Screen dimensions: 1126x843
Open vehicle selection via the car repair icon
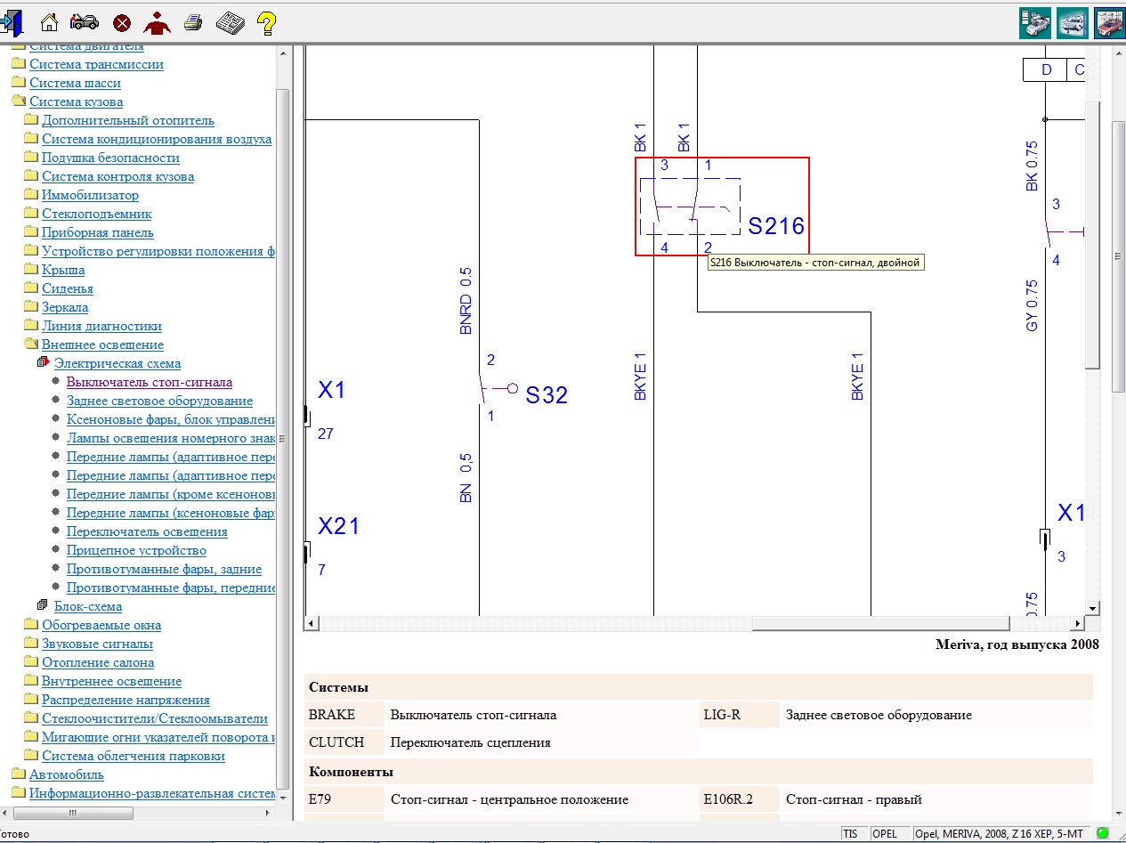coord(85,22)
